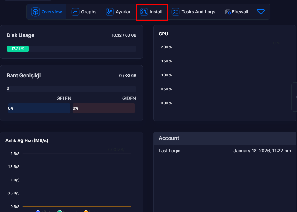Click the green 17.21 % disk usage bar
This screenshot has height=212, width=297.
coord(18,49)
